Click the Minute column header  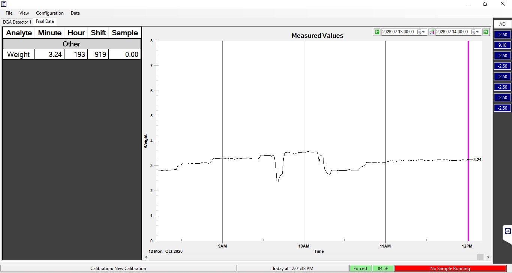[50, 33]
